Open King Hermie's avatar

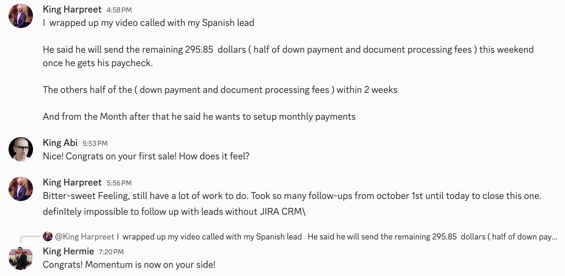[x=21, y=258]
